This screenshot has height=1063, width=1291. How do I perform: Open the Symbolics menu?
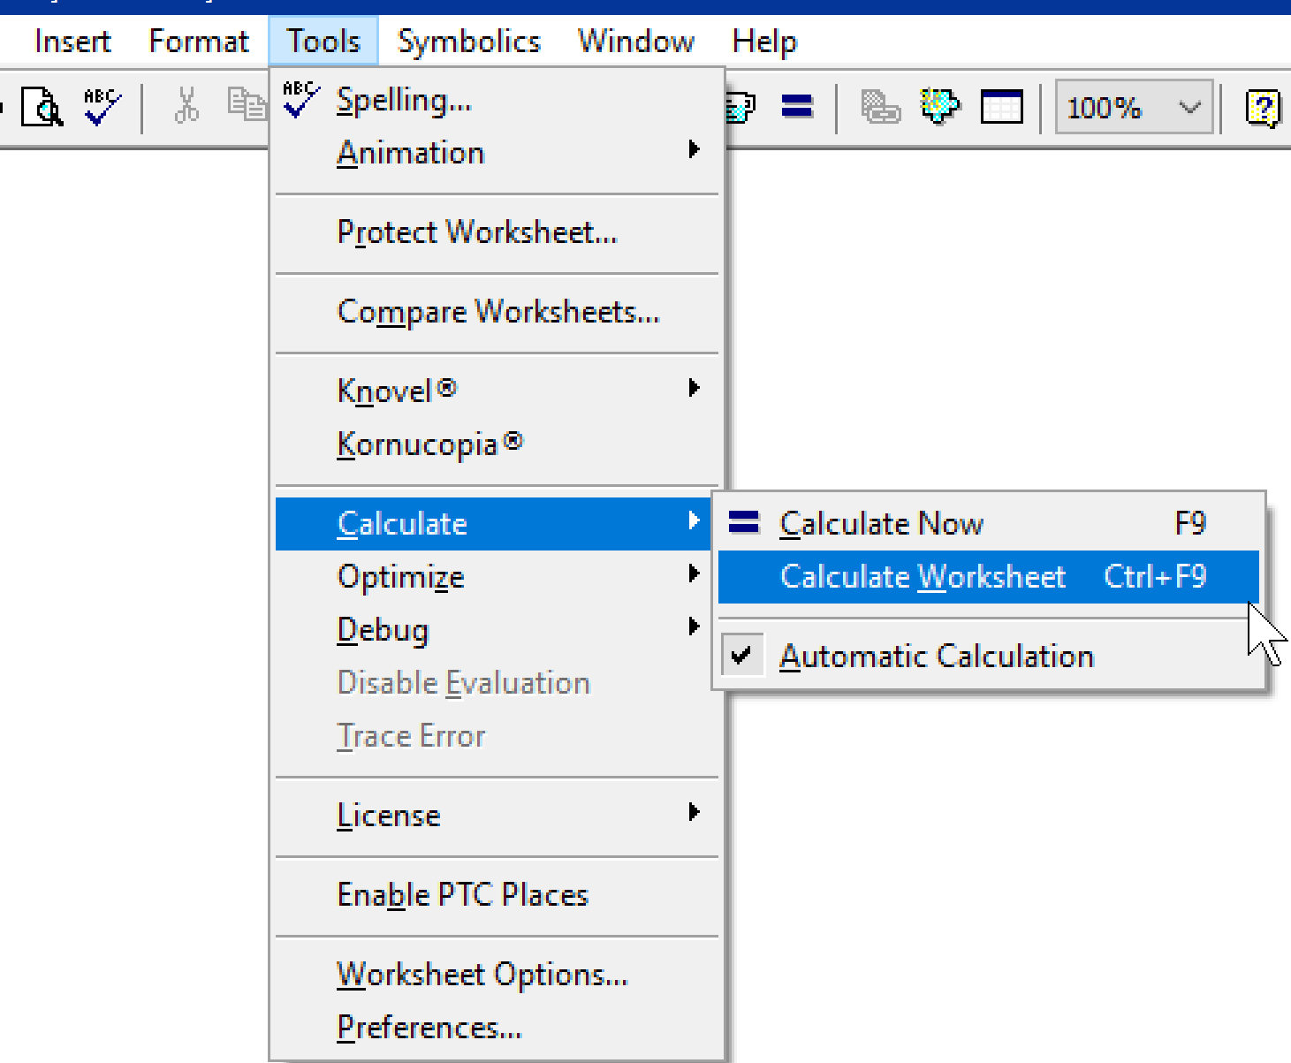pyautogui.click(x=468, y=41)
